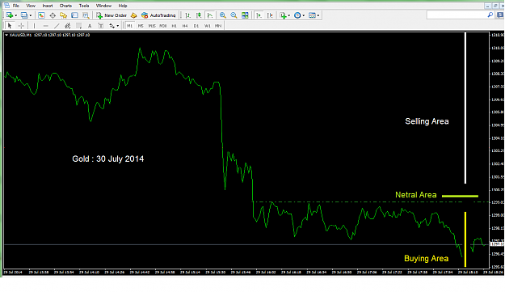Screen dimensions: 505x292
Task: Select the Vertical Line tool
Action: [34, 26]
